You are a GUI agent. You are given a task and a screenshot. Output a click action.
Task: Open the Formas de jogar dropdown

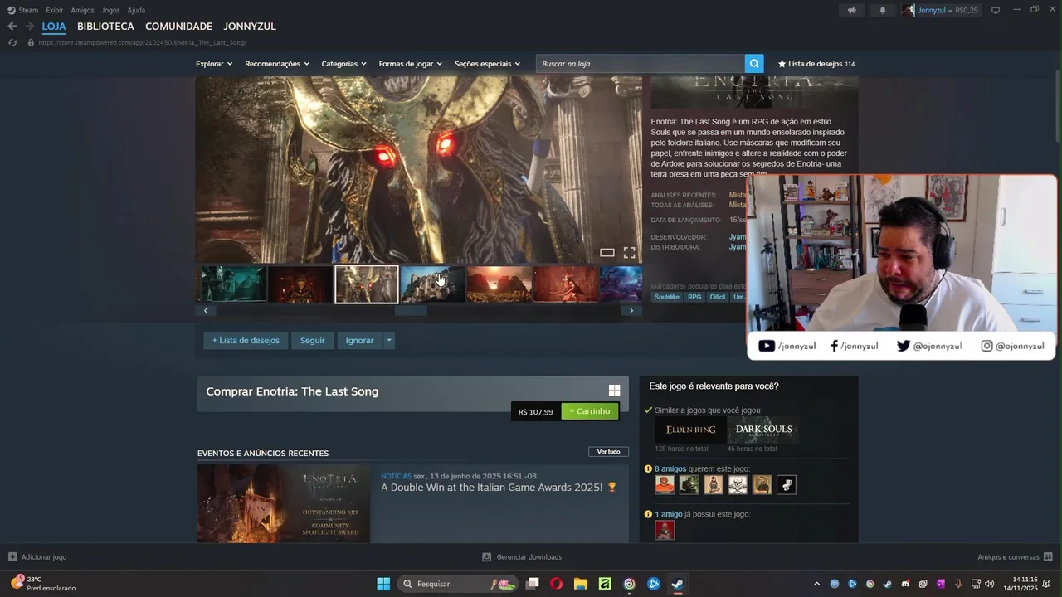tap(411, 64)
